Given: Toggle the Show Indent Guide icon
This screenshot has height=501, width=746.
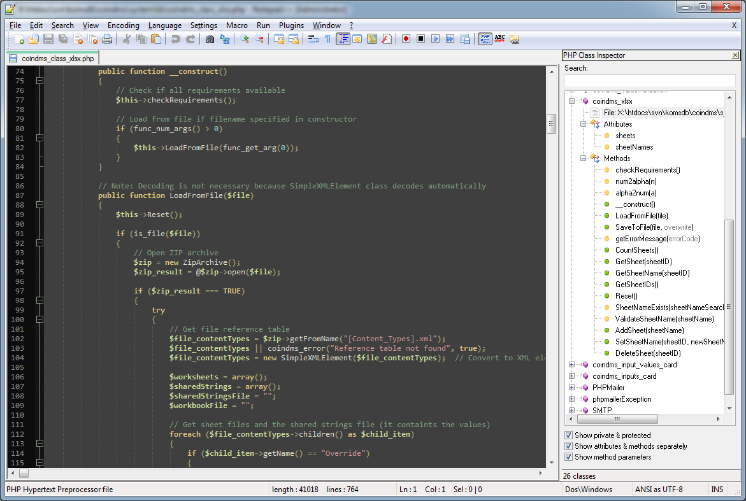Looking at the screenshot, I should 343,39.
